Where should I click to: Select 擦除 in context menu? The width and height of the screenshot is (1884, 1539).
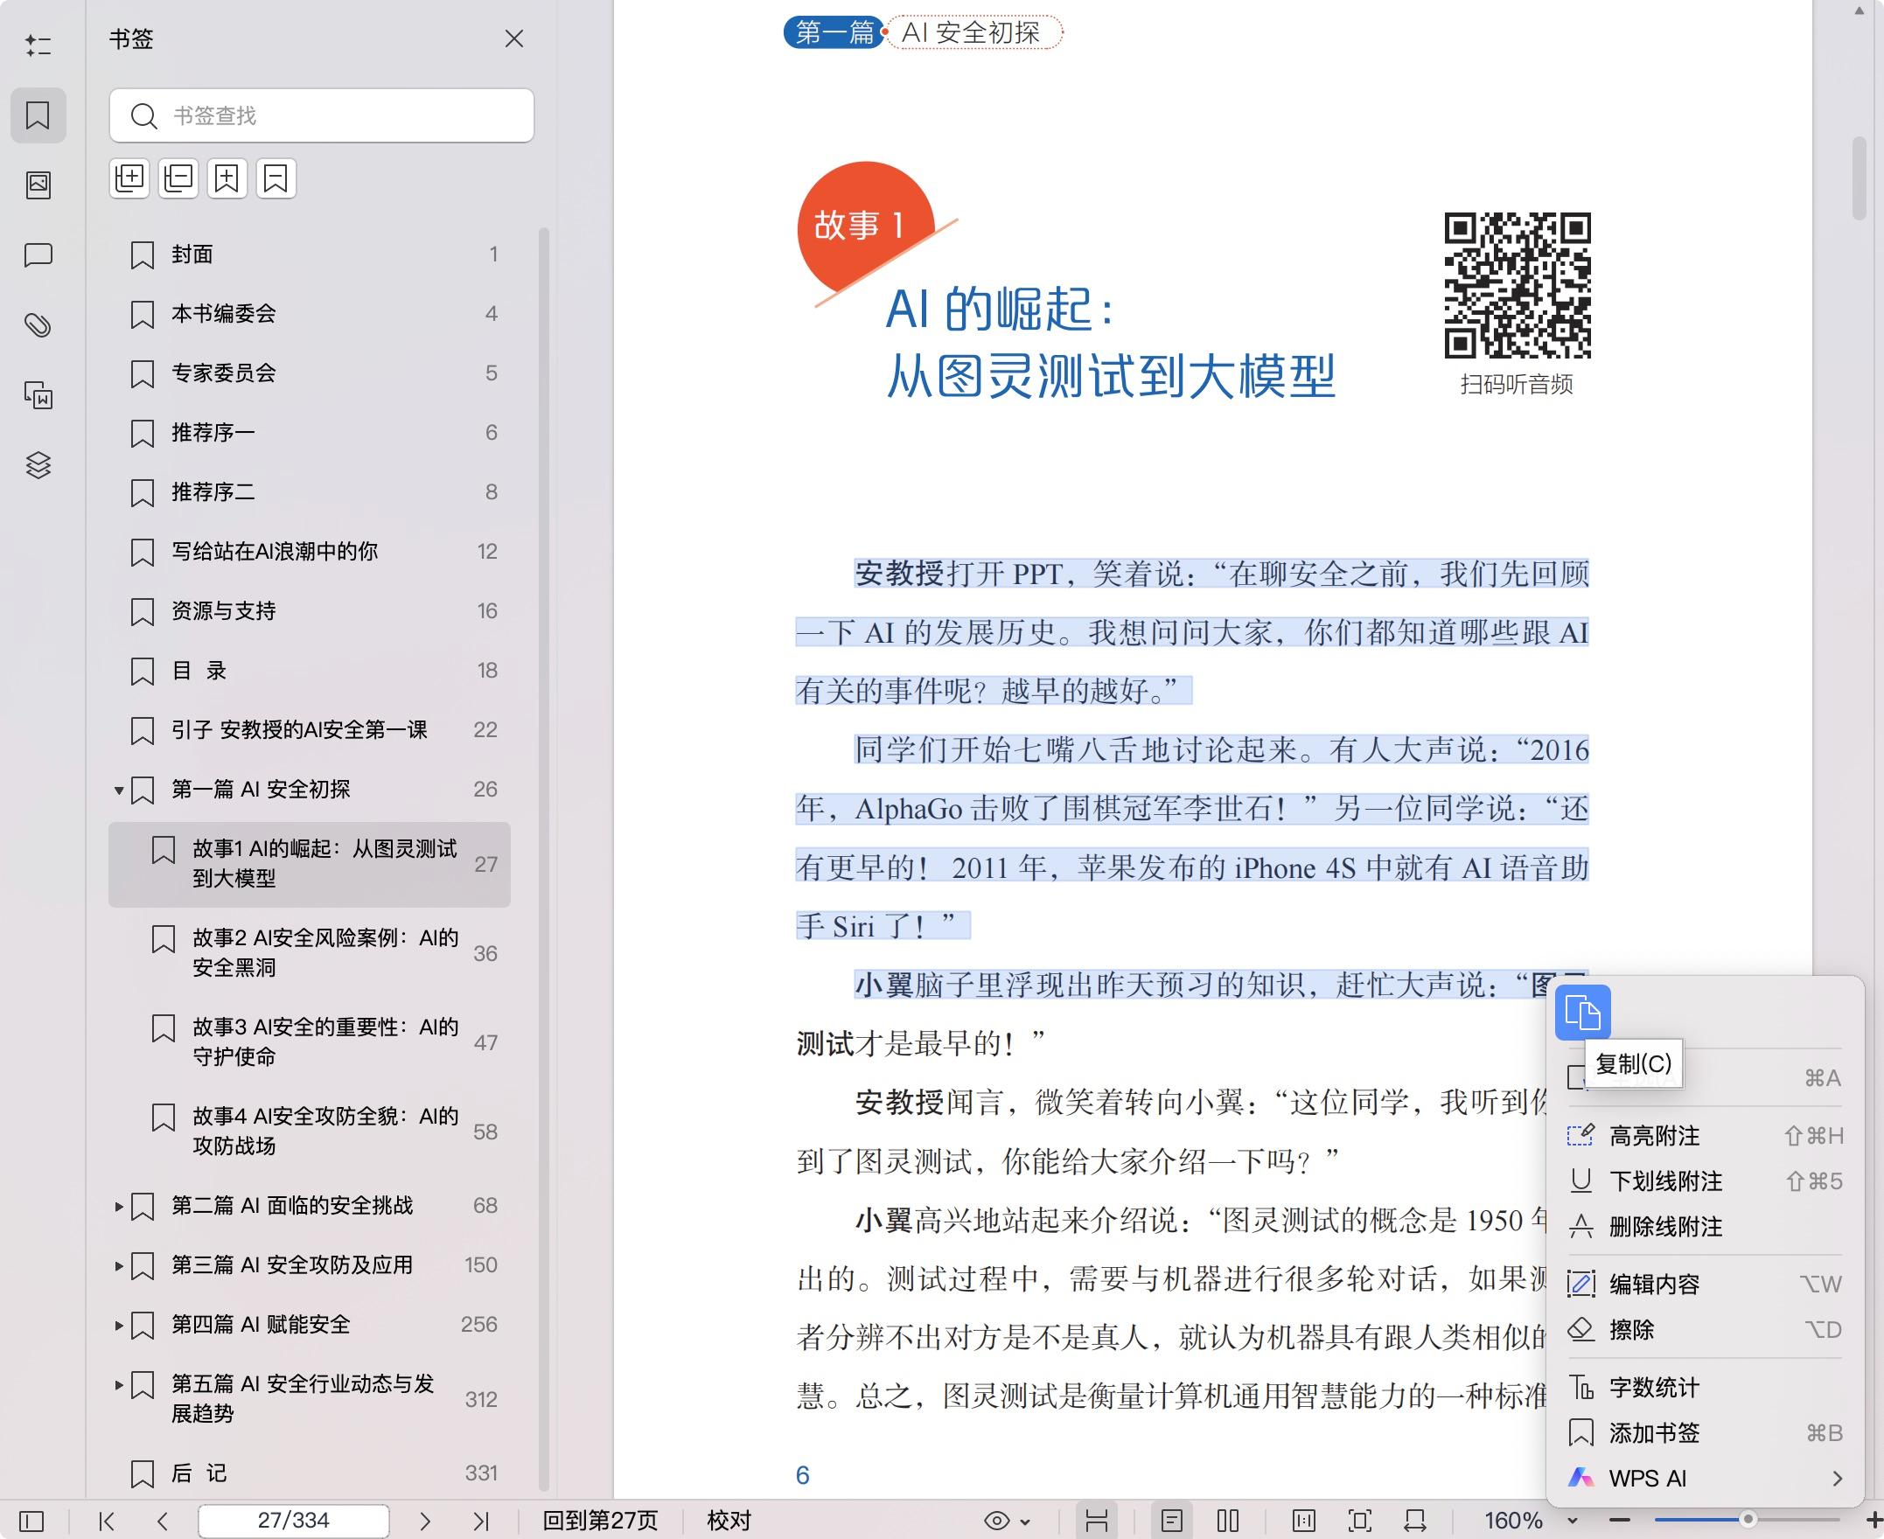point(1705,1330)
